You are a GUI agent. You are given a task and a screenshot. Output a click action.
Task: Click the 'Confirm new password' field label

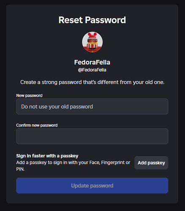[37, 125]
